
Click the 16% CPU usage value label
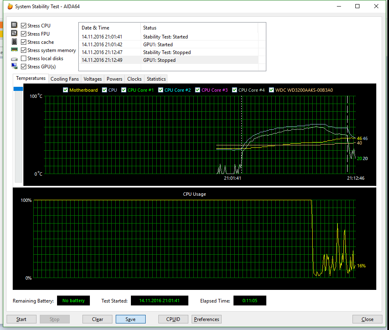[361, 266]
